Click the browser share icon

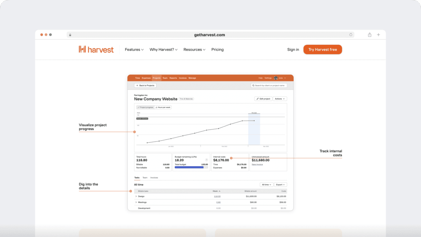click(369, 35)
